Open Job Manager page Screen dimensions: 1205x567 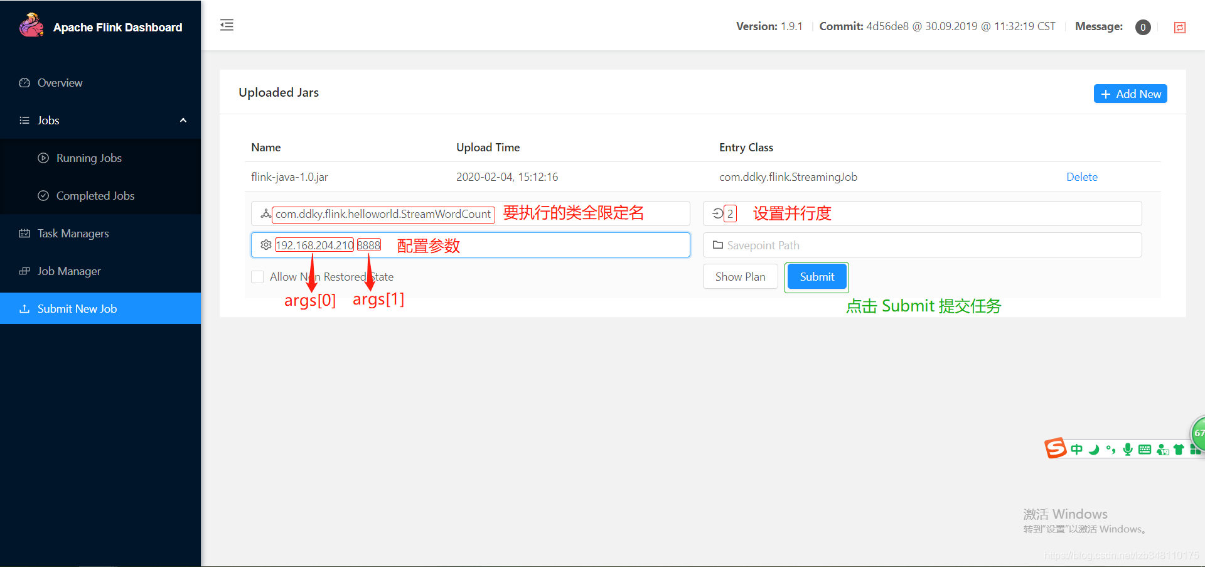(x=100, y=271)
